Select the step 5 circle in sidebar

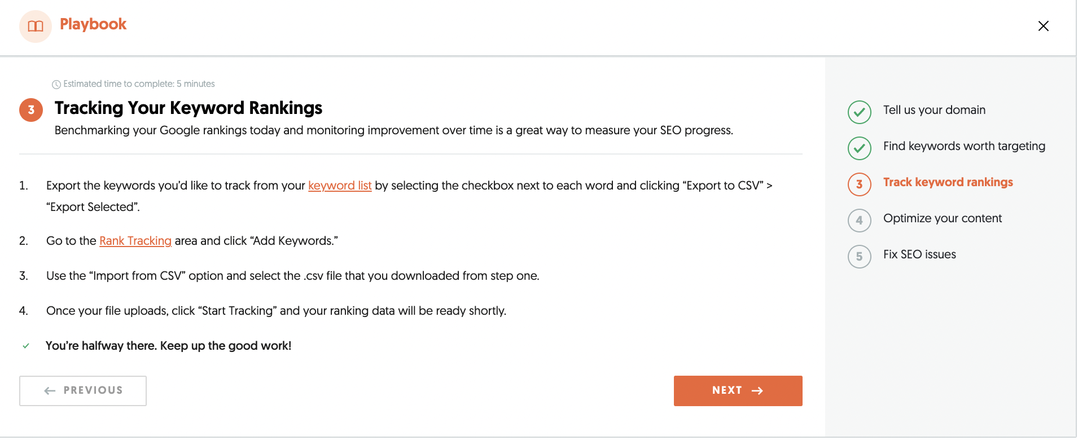click(859, 257)
